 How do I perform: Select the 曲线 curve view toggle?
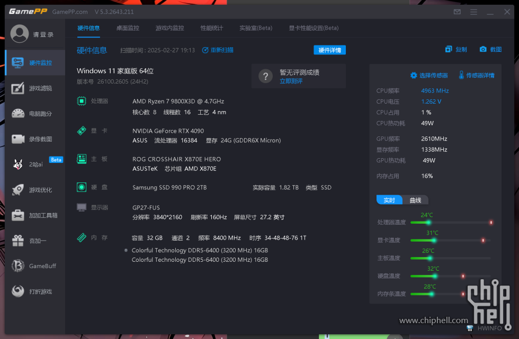415,200
